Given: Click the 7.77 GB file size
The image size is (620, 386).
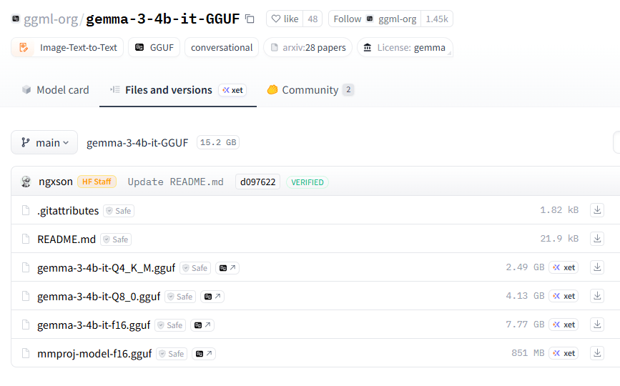Looking at the screenshot, I should [525, 325].
